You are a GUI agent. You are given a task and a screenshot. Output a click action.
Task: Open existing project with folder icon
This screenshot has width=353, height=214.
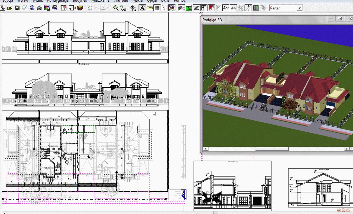point(10,8)
